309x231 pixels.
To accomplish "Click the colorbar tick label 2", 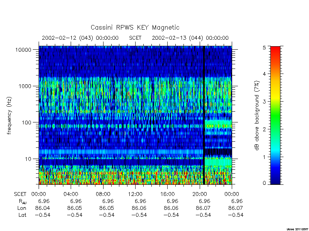I will pos(264,129).
